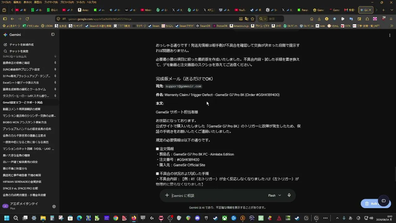
Task: Open the 履歴(S) menu
Action: 38,2
